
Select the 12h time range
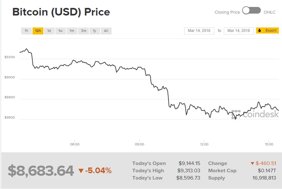point(38,31)
